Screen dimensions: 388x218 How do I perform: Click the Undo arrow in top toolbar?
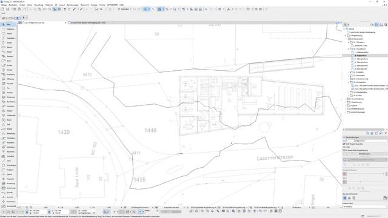click(44, 9)
